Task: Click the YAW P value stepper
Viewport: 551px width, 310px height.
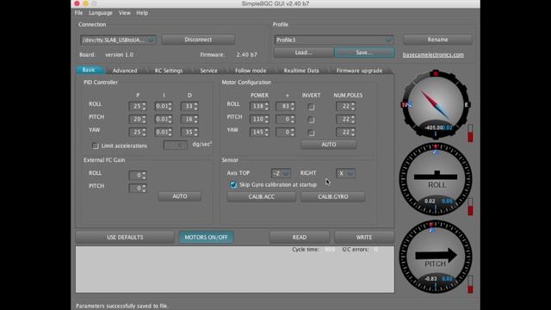Action: 138,132
